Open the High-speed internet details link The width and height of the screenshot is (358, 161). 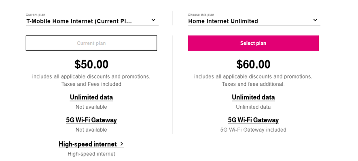[x=88, y=144]
